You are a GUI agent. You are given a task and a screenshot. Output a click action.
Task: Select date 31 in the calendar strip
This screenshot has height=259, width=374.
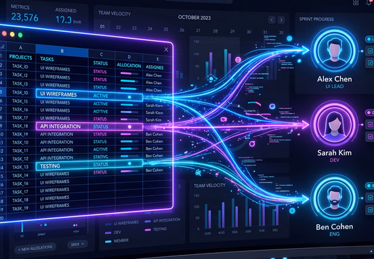(265, 33)
